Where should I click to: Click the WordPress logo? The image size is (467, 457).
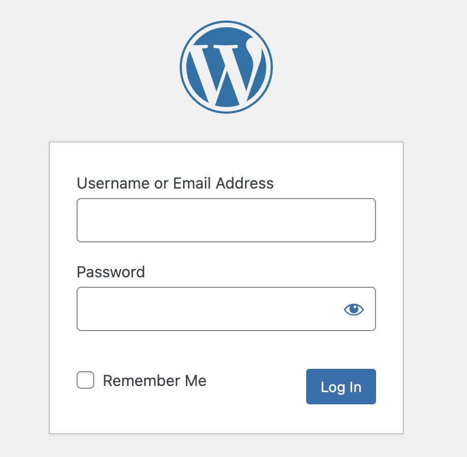tap(226, 68)
